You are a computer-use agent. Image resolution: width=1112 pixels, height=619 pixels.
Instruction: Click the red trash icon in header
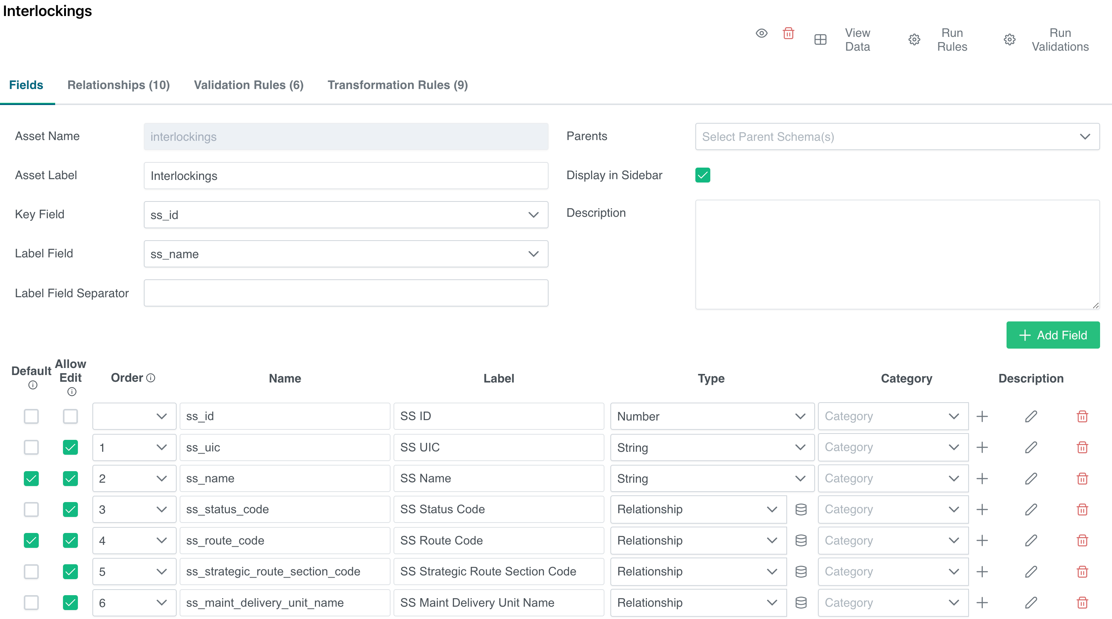[788, 33]
